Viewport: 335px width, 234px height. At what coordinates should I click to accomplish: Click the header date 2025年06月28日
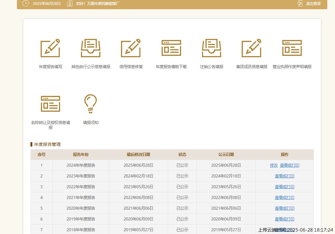[x=47, y=4]
